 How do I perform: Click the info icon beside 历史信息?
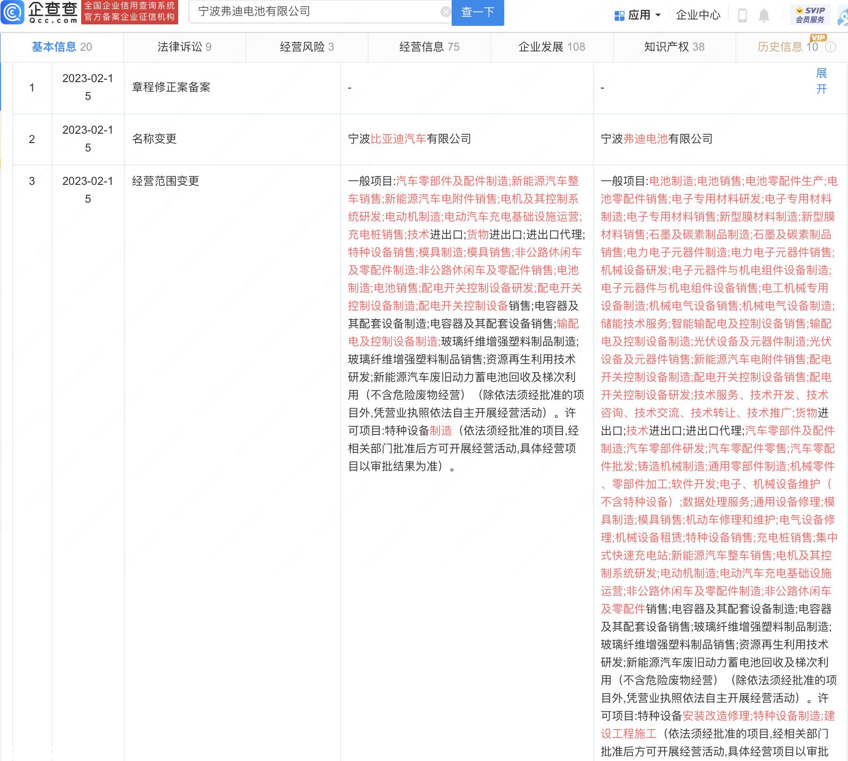coord(831,47)
